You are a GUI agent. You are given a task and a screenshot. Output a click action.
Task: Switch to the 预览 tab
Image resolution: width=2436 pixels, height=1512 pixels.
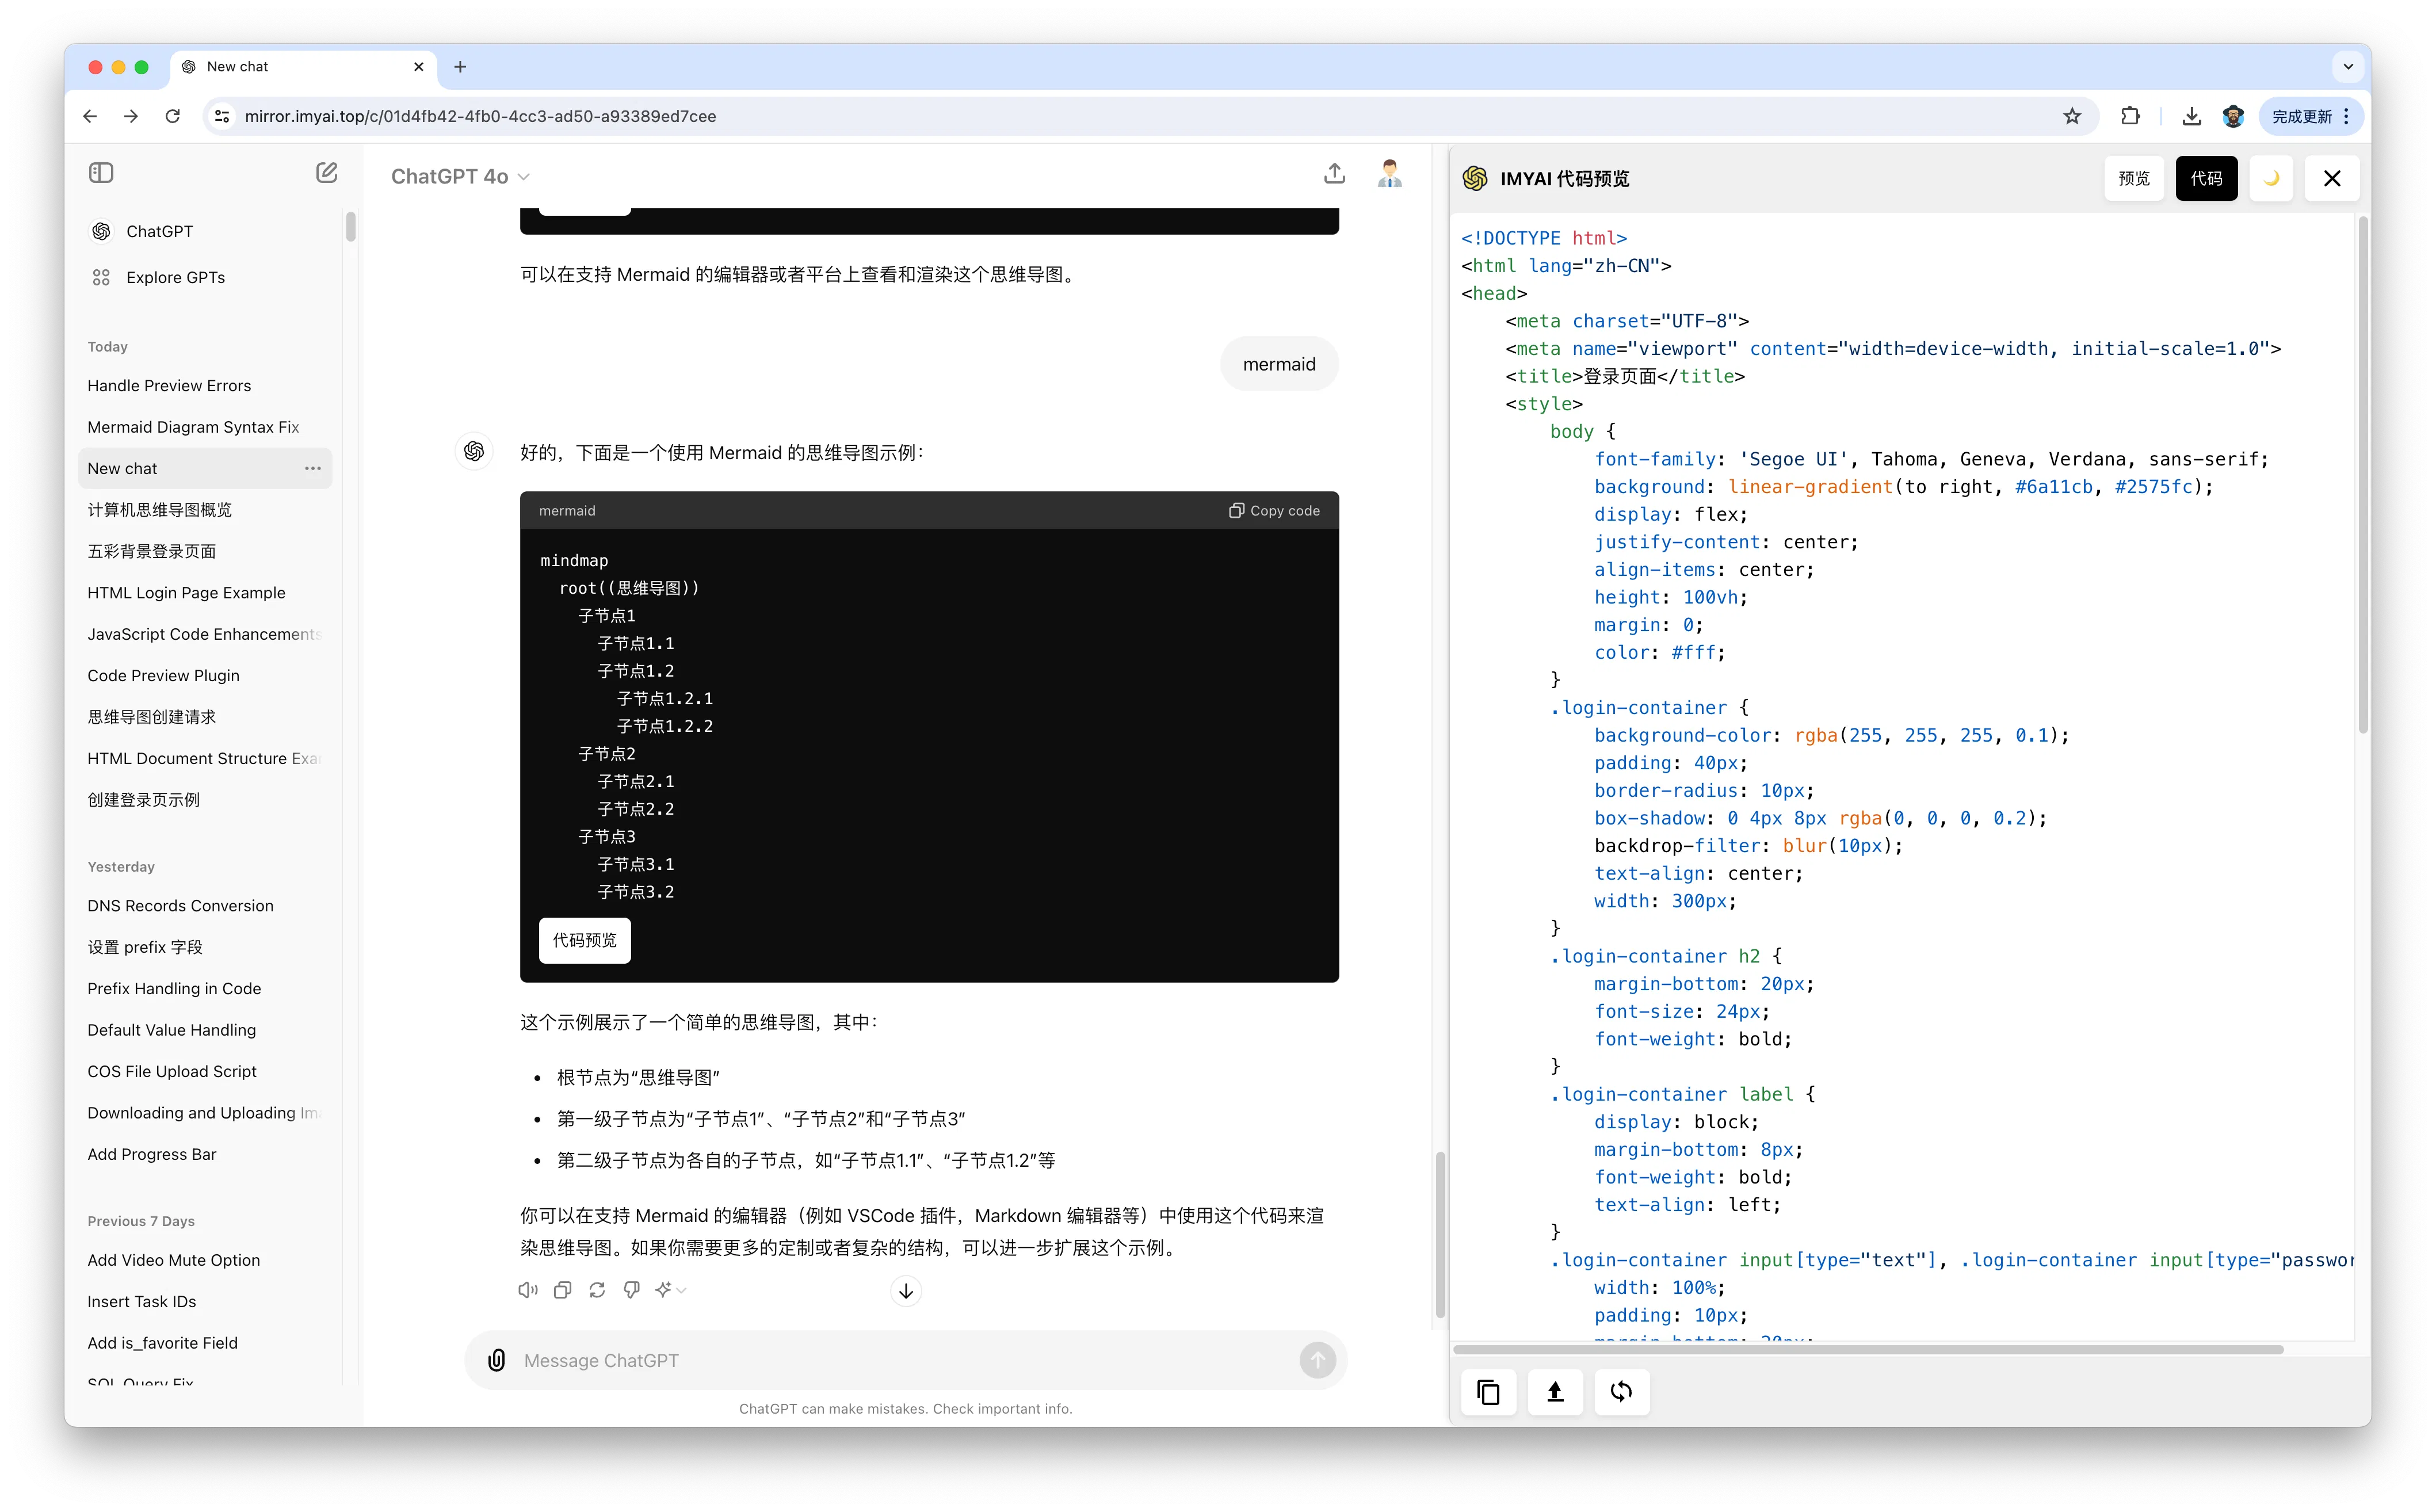(2133, 178)
